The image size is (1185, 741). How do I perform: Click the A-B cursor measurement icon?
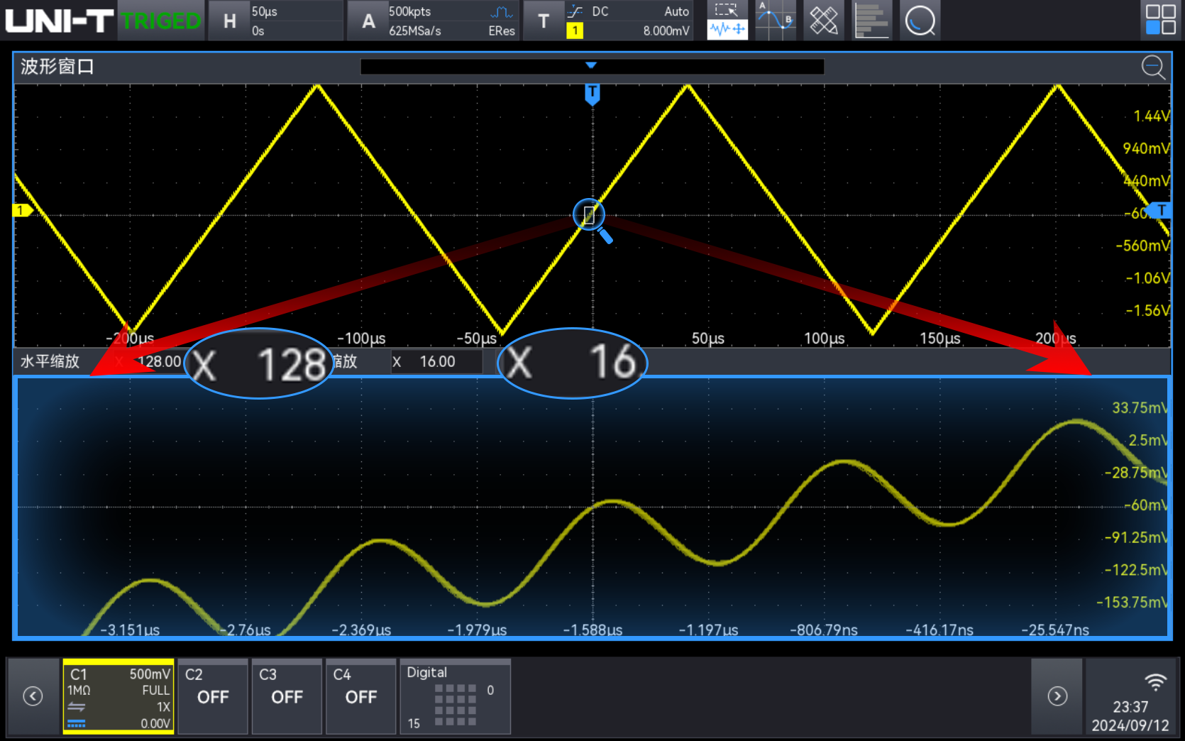coord(776,20)
